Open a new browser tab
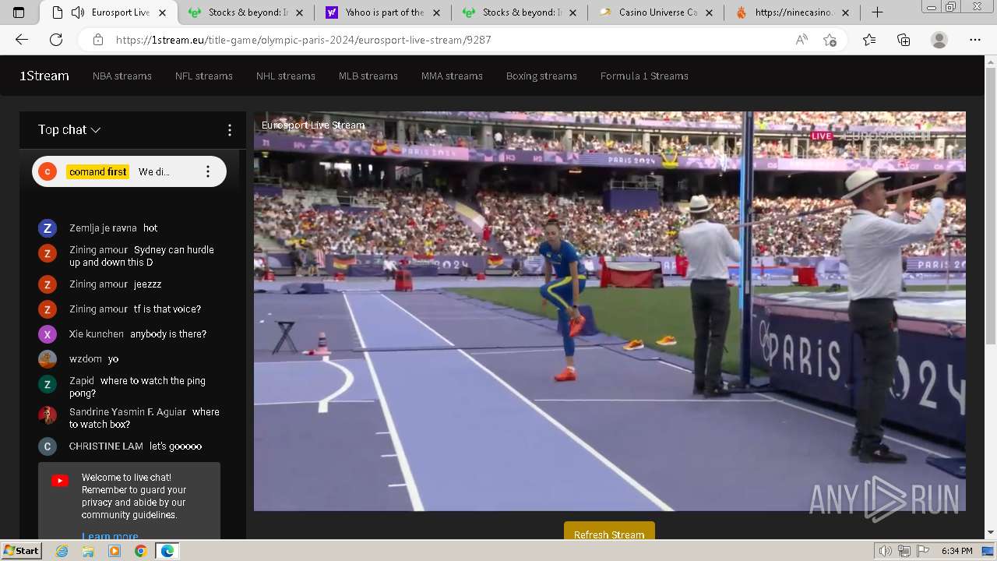 [x=877, y=12]
